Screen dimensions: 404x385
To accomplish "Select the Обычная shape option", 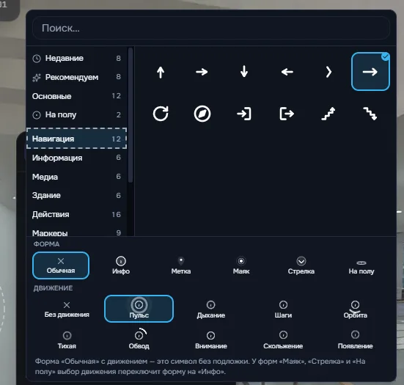I will coord(61,265).
